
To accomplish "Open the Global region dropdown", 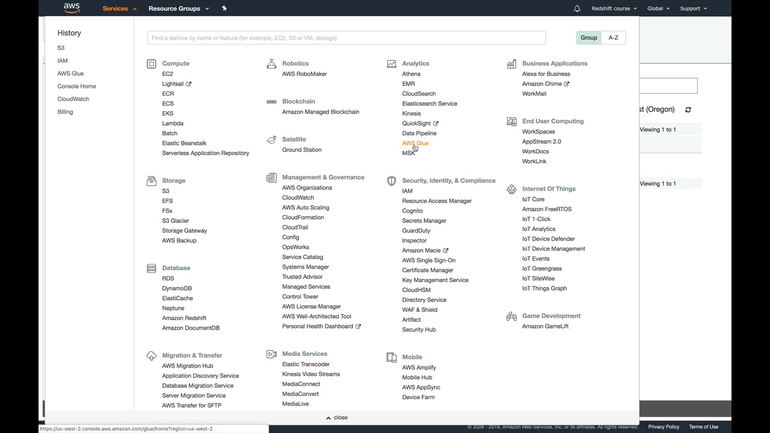I will tap(658, 8).
